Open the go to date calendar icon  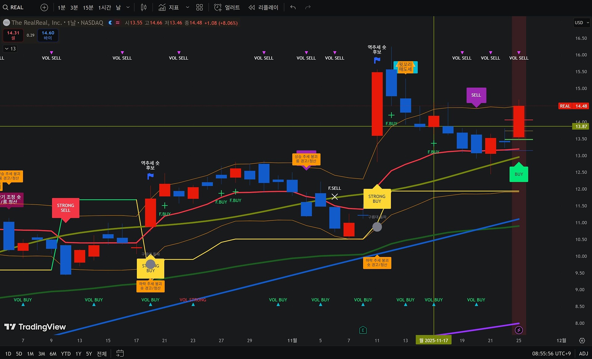(120, 353)
